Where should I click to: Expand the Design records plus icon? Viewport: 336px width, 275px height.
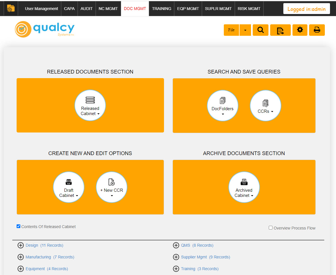pos(21,245)
